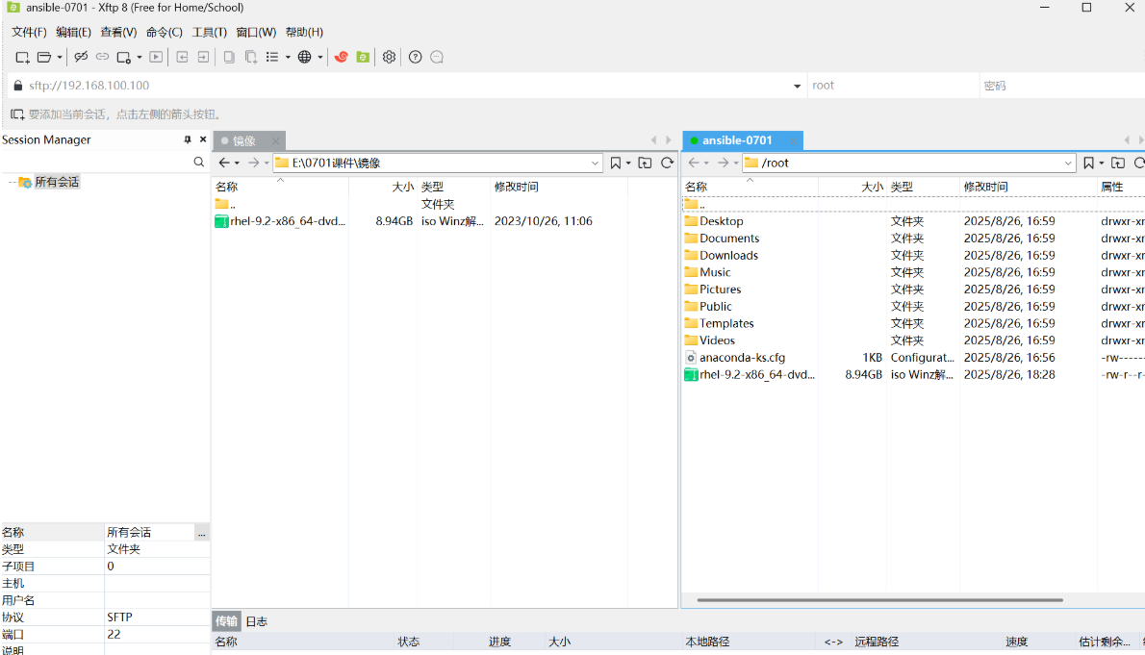Open the 编辑(E) menu

(74, 32)
